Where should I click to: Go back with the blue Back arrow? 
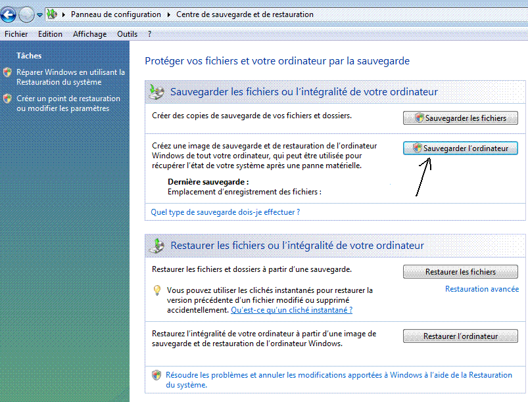pyautogui.click(x=9, y=15)
